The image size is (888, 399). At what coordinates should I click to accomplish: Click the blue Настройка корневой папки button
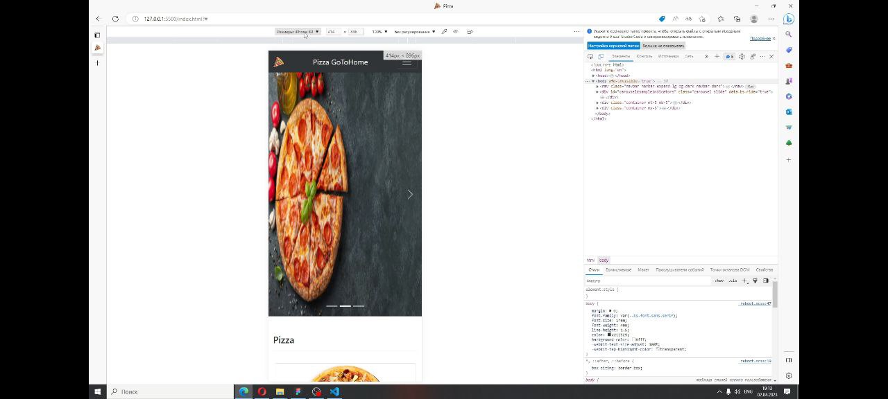click(613, 46)
